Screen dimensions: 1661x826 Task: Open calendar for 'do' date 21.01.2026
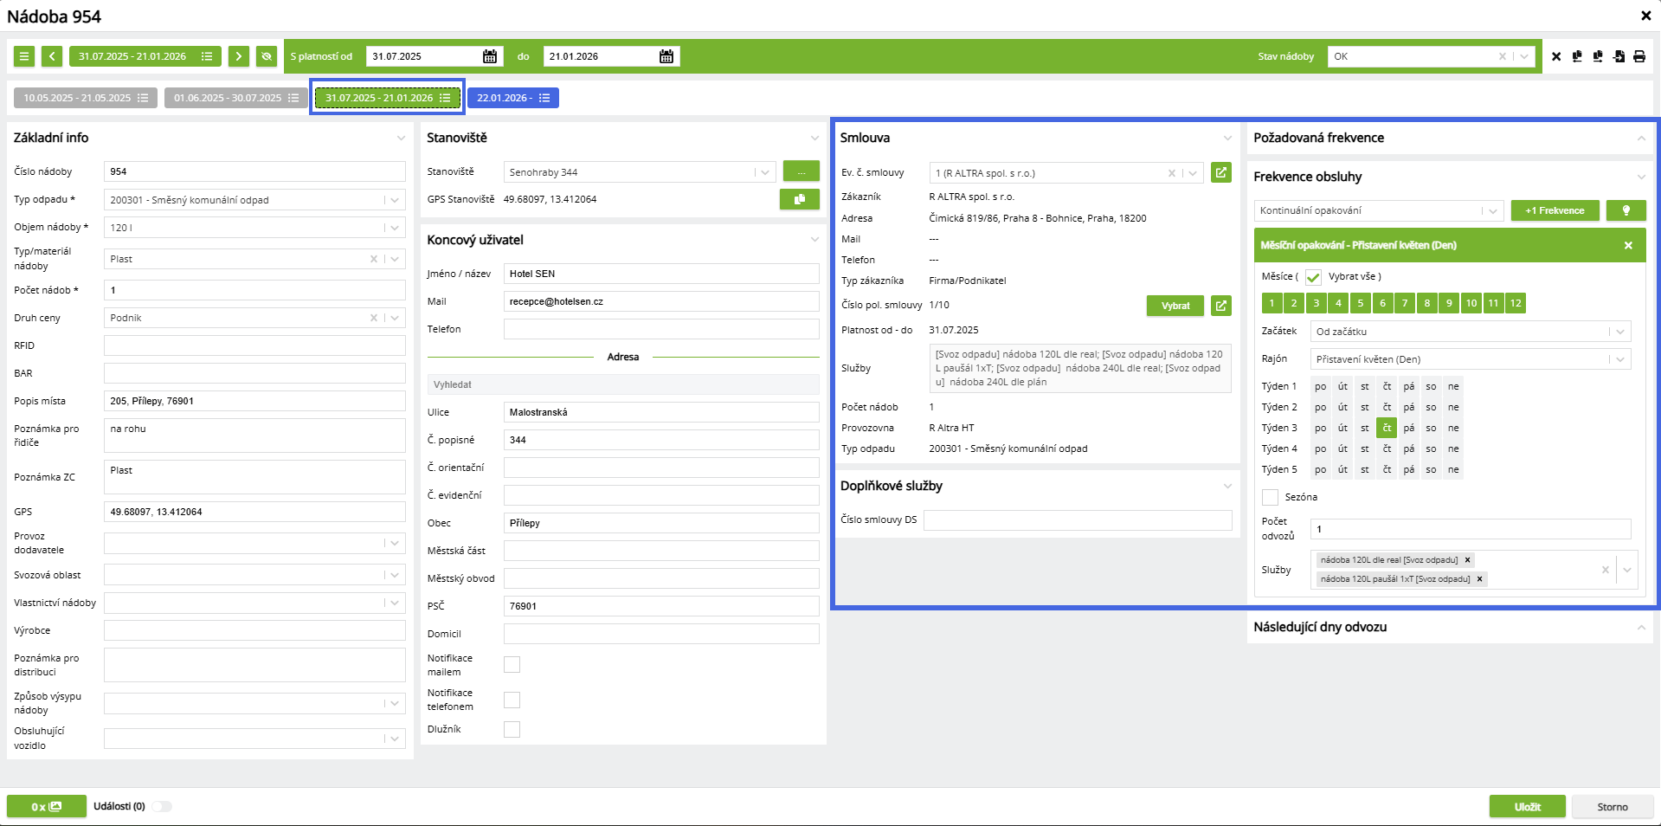[666, 56]
